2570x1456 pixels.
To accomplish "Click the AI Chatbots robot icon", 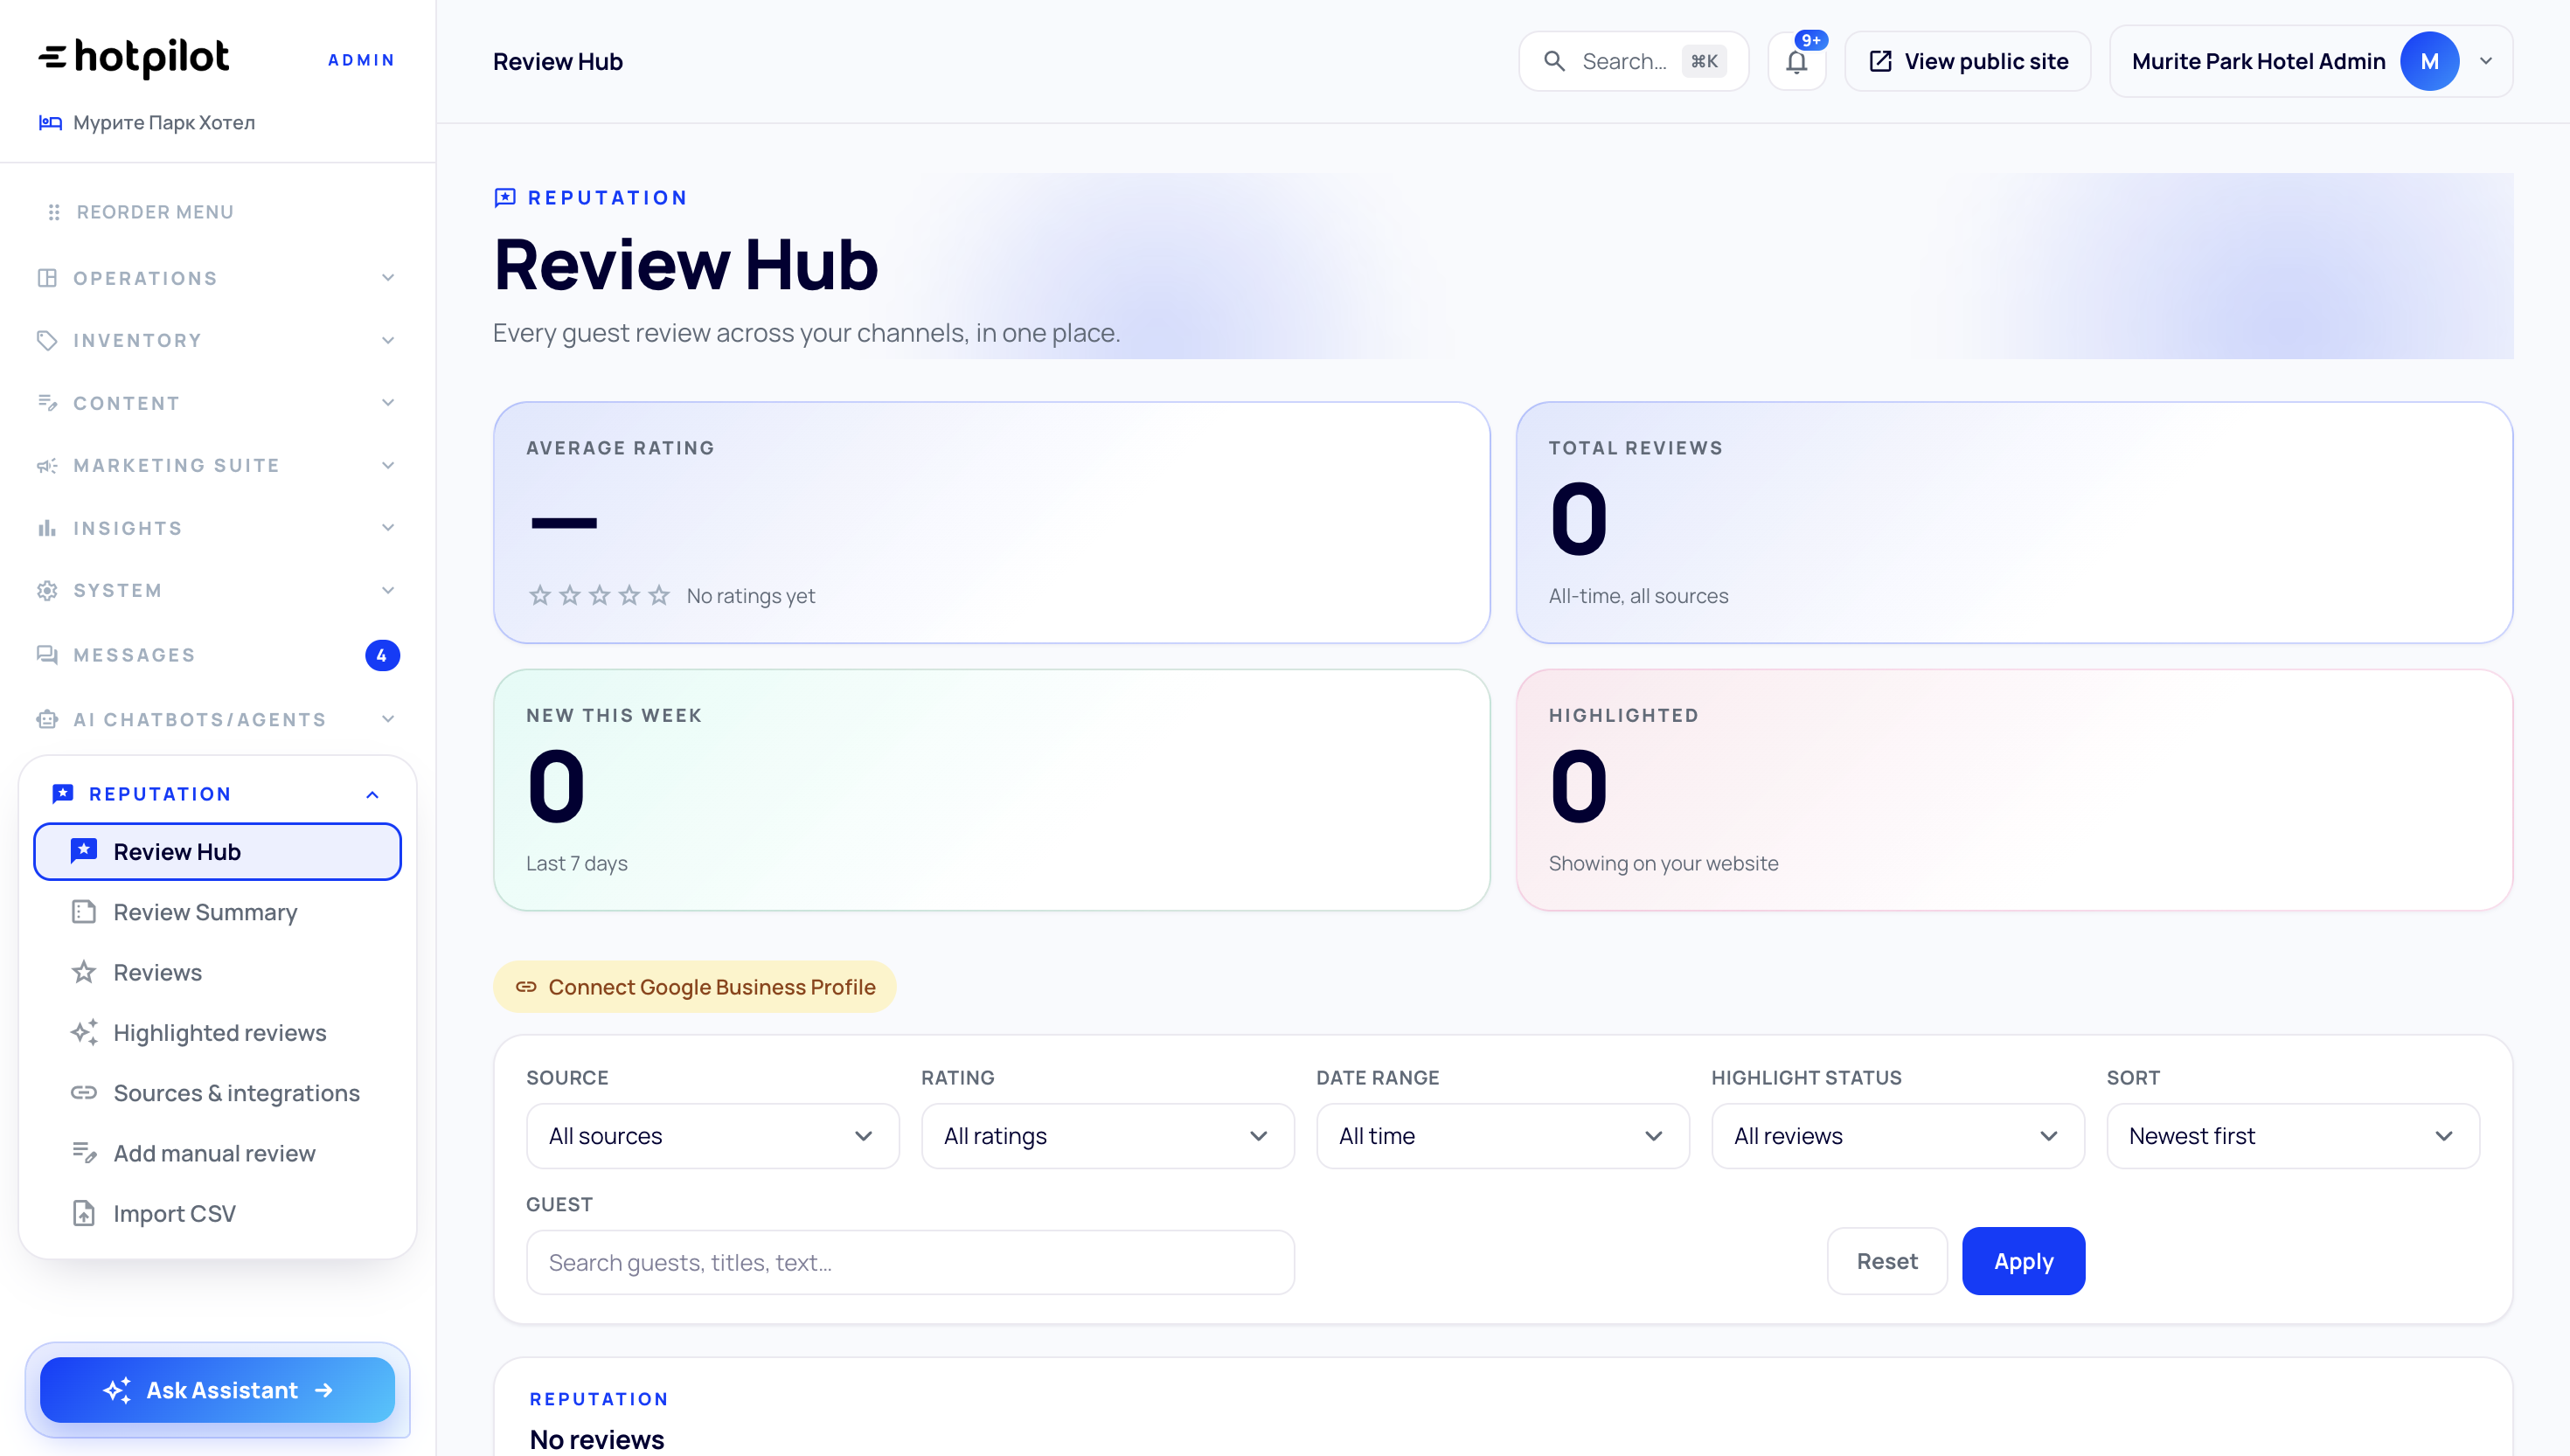I will coord(47,719).
